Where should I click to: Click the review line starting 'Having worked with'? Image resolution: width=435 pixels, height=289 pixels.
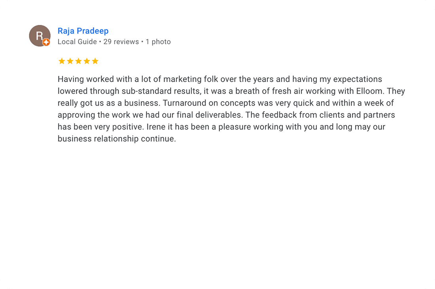pyautogui.click(x=219, y=79)
